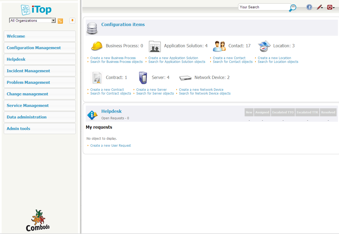Click the pencil edit icon near the top right
The height and width of the screenshot is (234, 339).
click(319, 7)
